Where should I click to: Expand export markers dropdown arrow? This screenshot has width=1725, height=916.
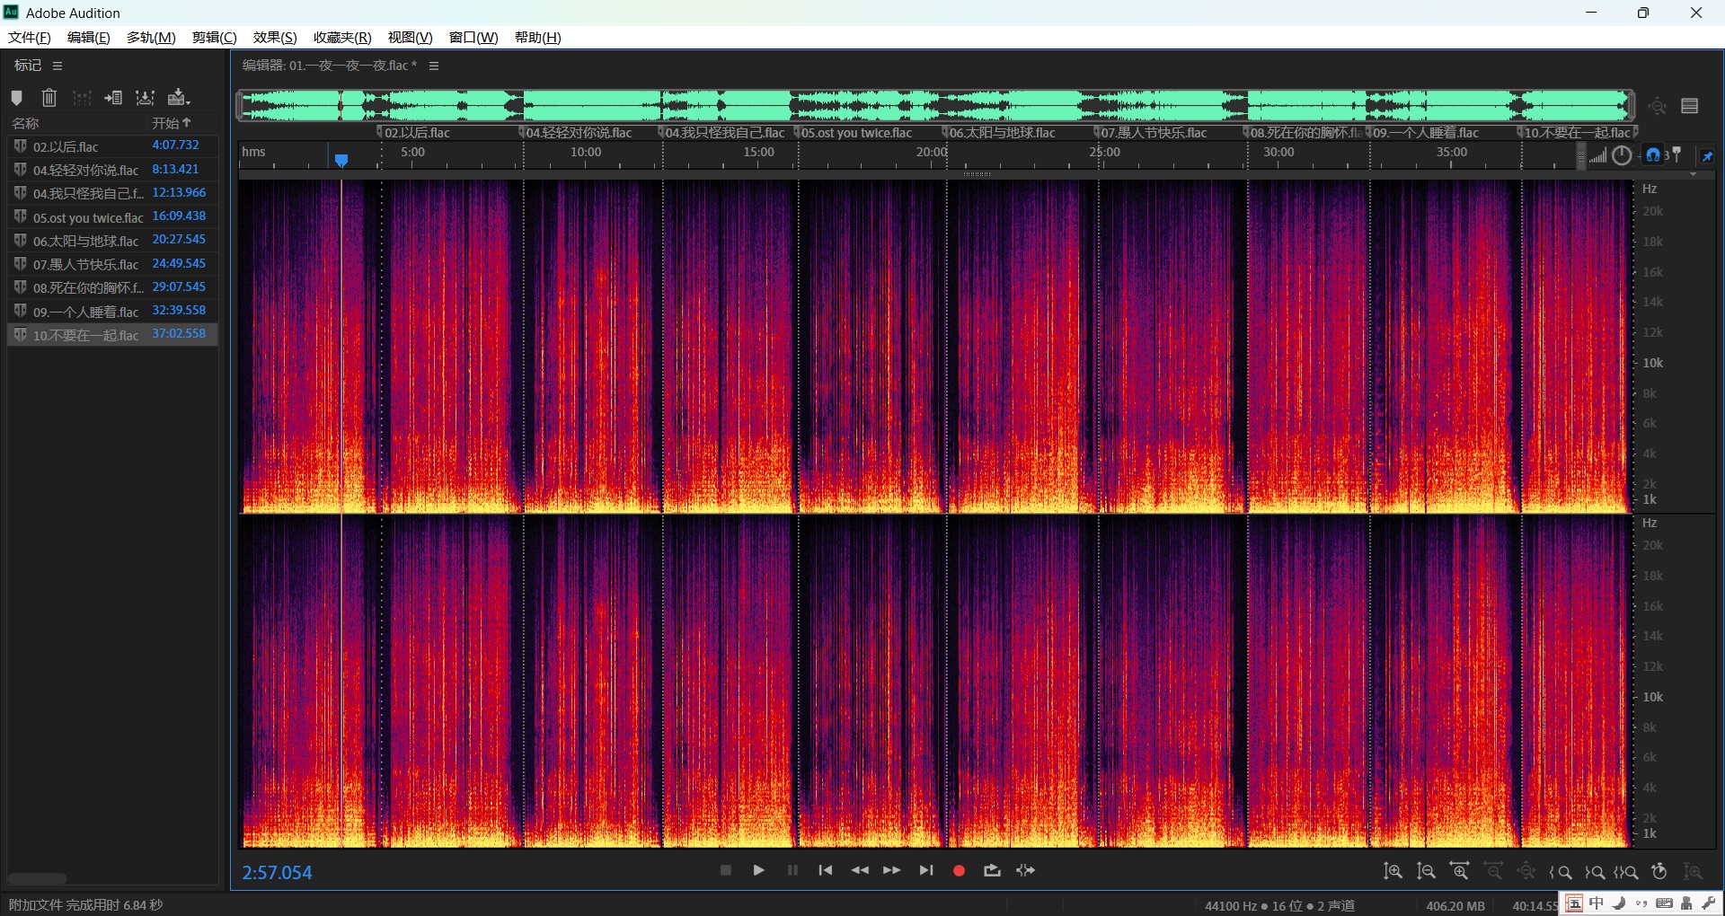pos(189,101)
